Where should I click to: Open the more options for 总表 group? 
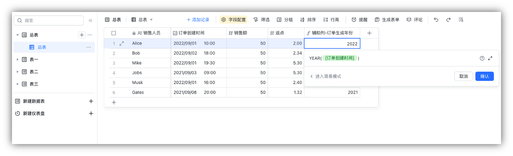pyautogui.click(x=90, y=35)
